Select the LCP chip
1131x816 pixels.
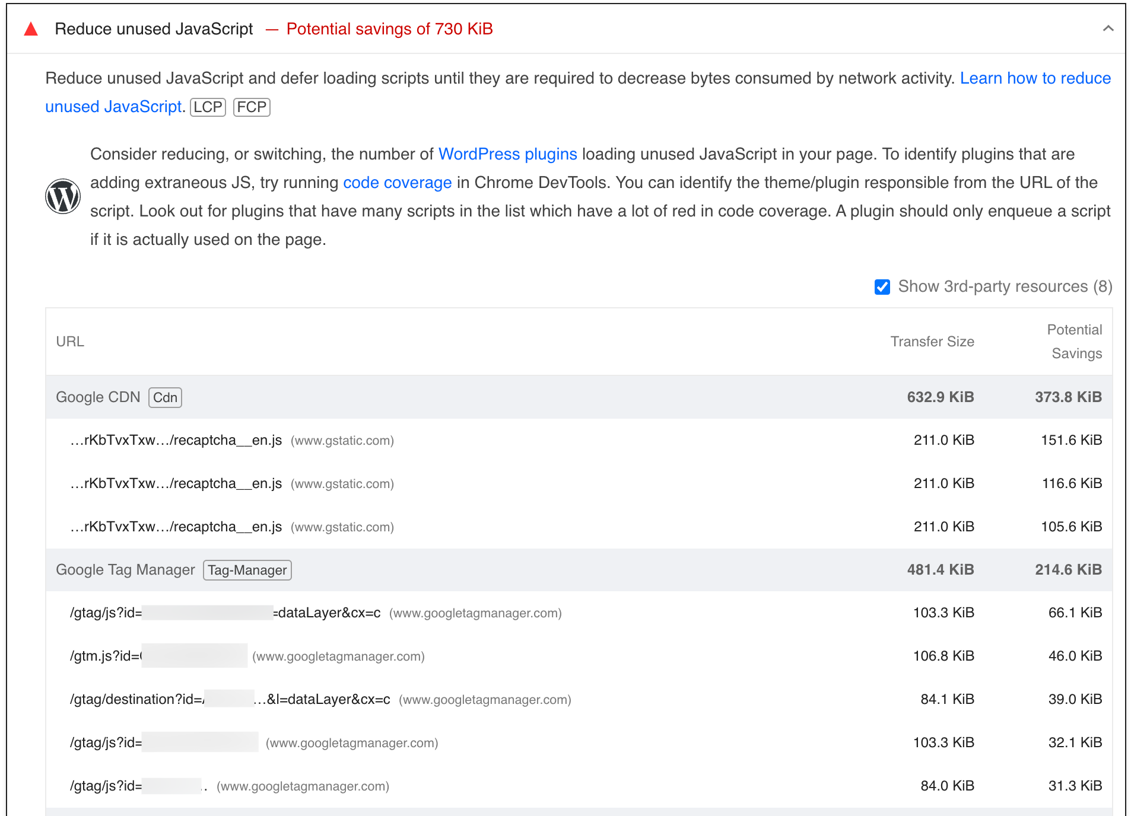207,107
